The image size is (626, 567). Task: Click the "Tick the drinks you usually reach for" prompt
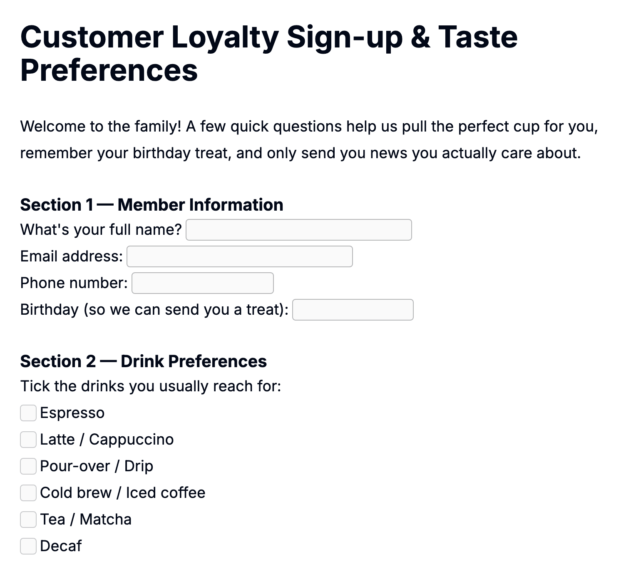click(151, 386)
